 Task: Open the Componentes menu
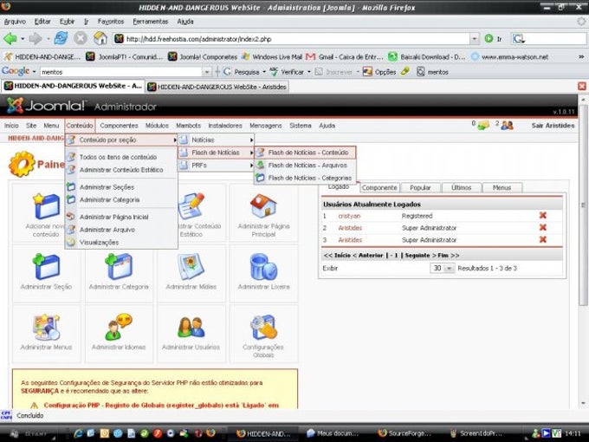click(119, 126)
